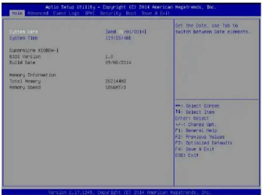This screenshot has width=262, height=195.
Task: Go to the IPMI tab
Action: [90, 13]
